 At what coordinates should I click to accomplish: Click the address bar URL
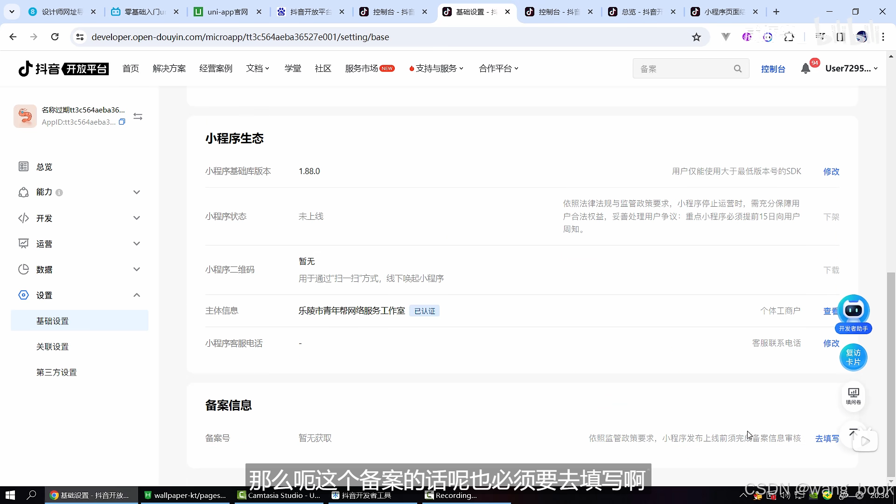(240, 37)
